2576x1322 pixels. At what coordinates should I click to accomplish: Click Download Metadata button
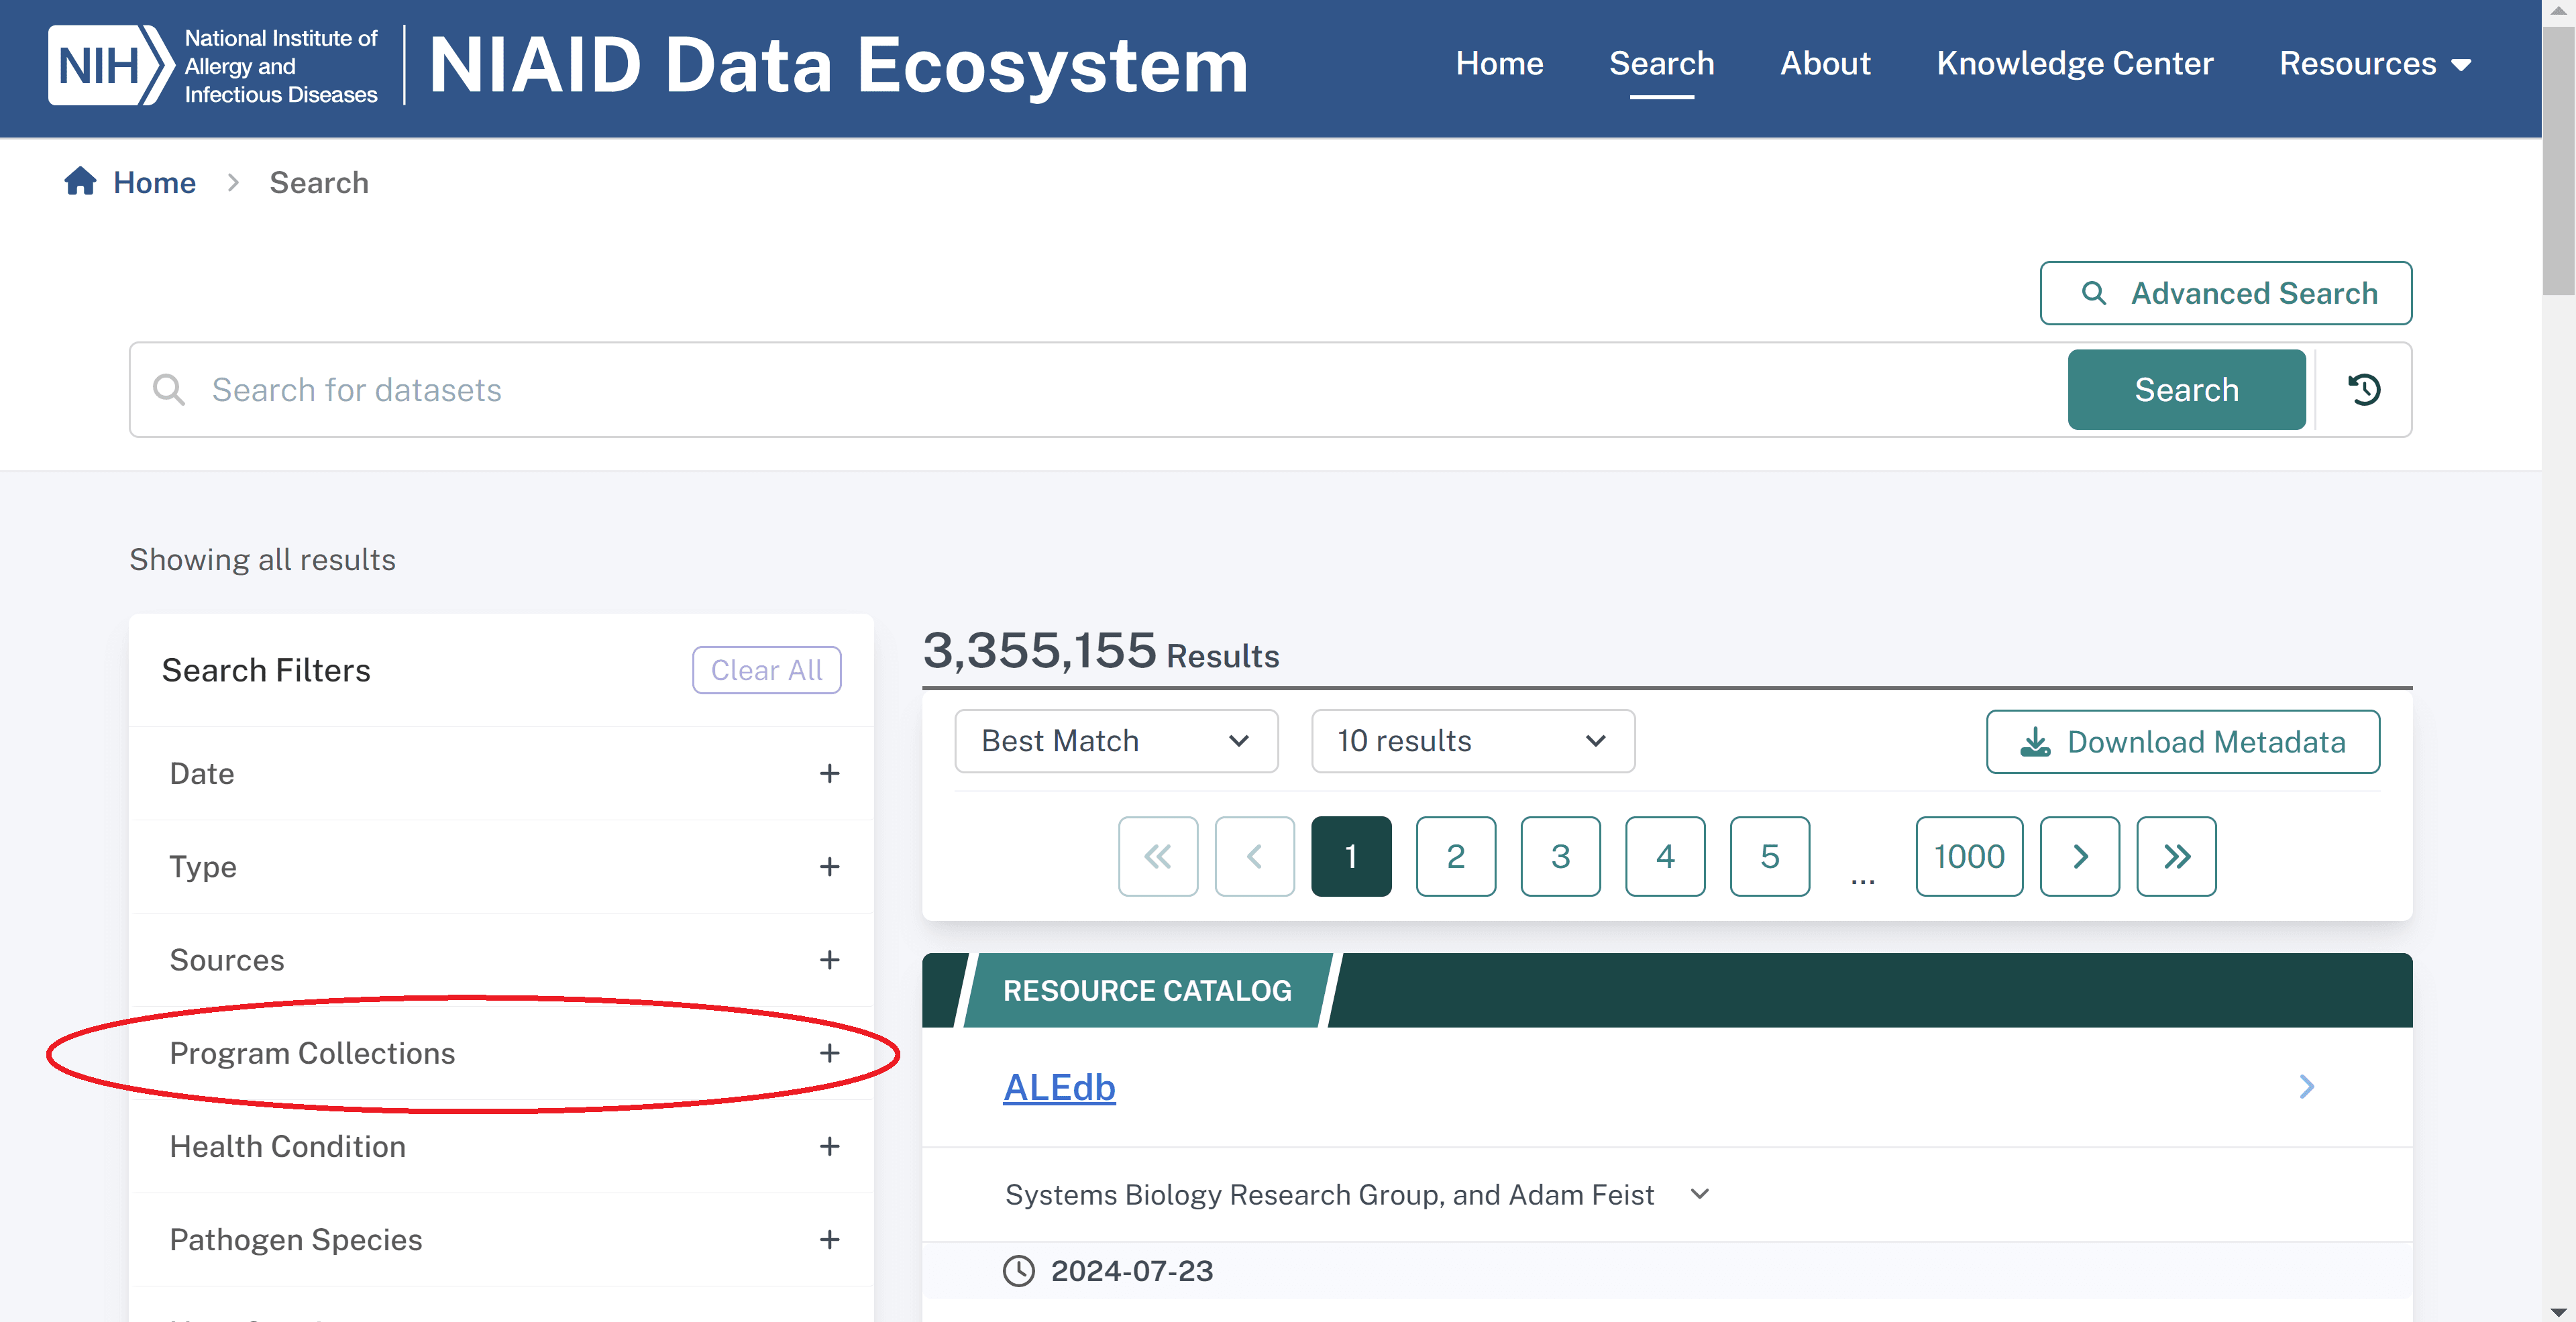(2182, 742)
